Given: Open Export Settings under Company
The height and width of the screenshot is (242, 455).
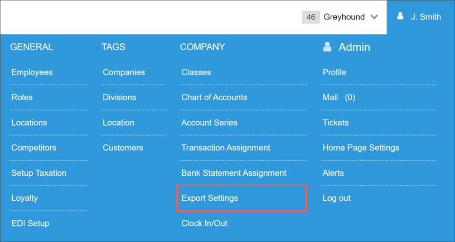Looking at the screenshot, I should tap(210, 198).
